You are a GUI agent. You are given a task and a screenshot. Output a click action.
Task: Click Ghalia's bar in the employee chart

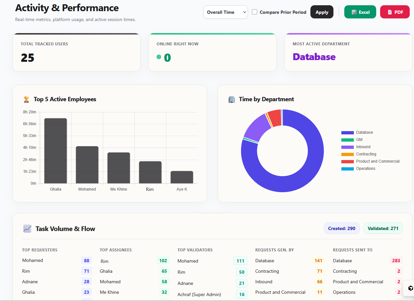point(56,151)
